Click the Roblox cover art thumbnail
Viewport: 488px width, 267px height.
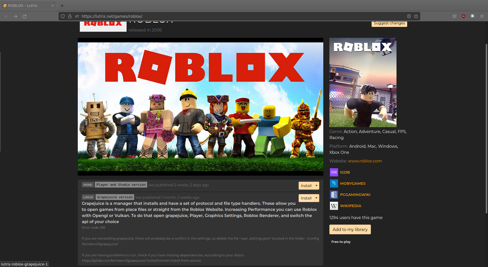pos(363,82)
